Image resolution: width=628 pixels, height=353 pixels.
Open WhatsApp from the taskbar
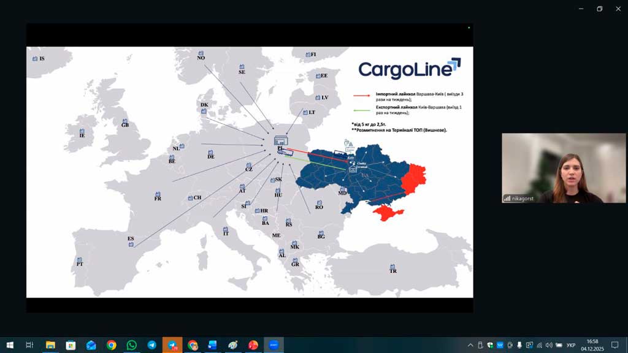131,345
